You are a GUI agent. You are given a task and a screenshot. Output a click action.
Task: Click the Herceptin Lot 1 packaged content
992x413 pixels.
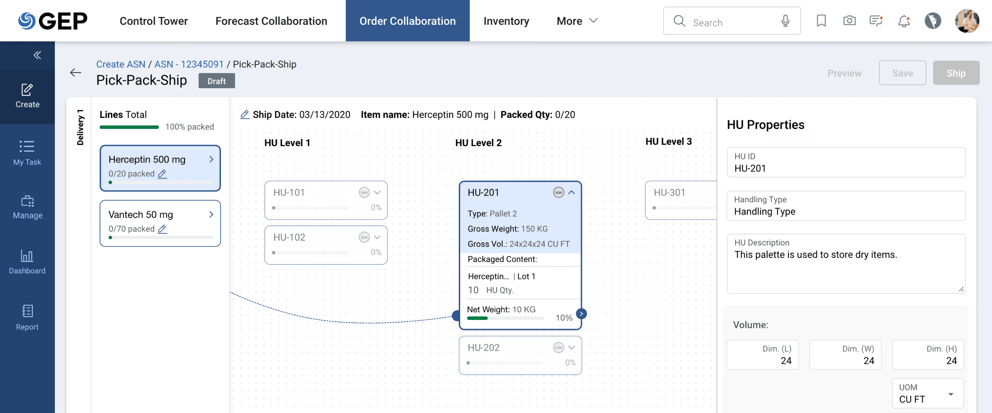pos(520,283)
